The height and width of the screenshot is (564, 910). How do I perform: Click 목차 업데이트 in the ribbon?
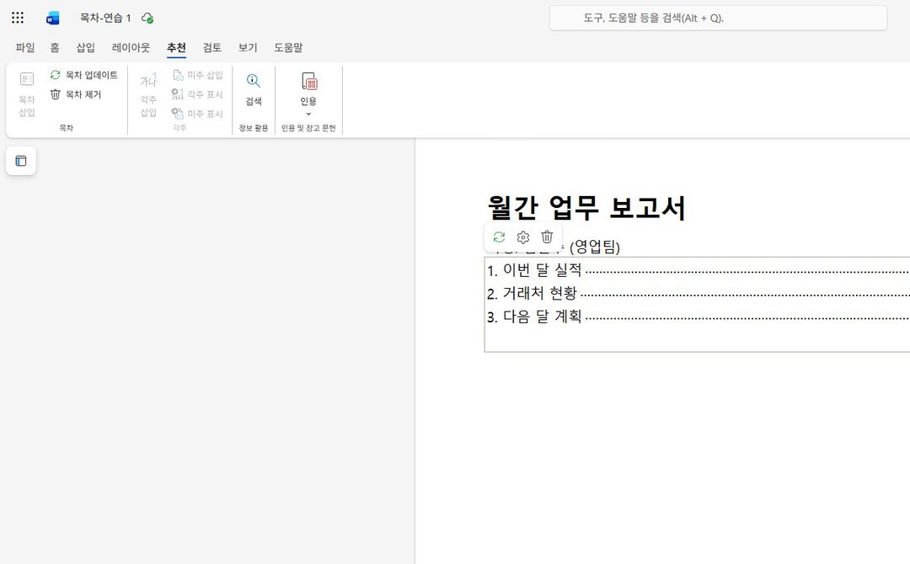[x=84, y=75]
